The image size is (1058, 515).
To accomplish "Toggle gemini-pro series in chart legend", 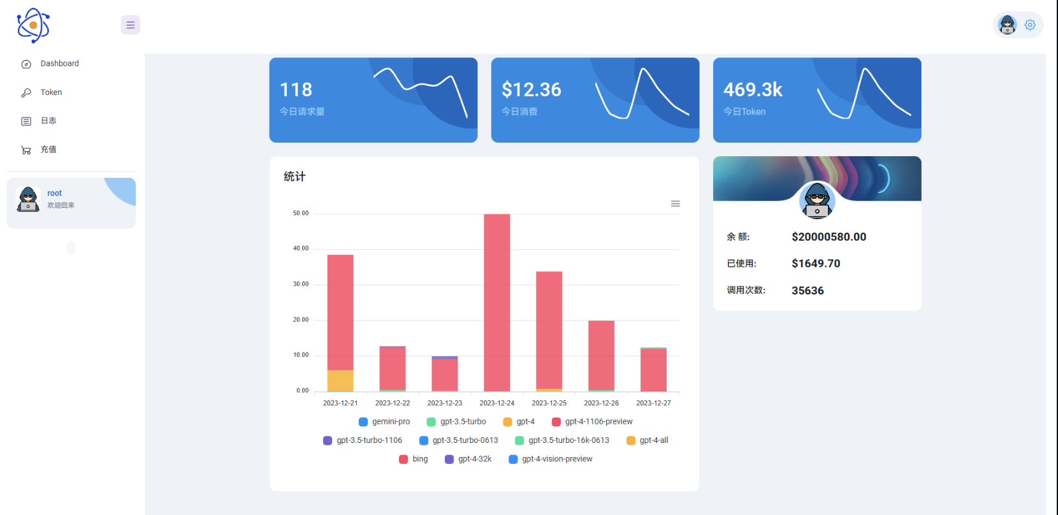I will click(x=384, y=422).
